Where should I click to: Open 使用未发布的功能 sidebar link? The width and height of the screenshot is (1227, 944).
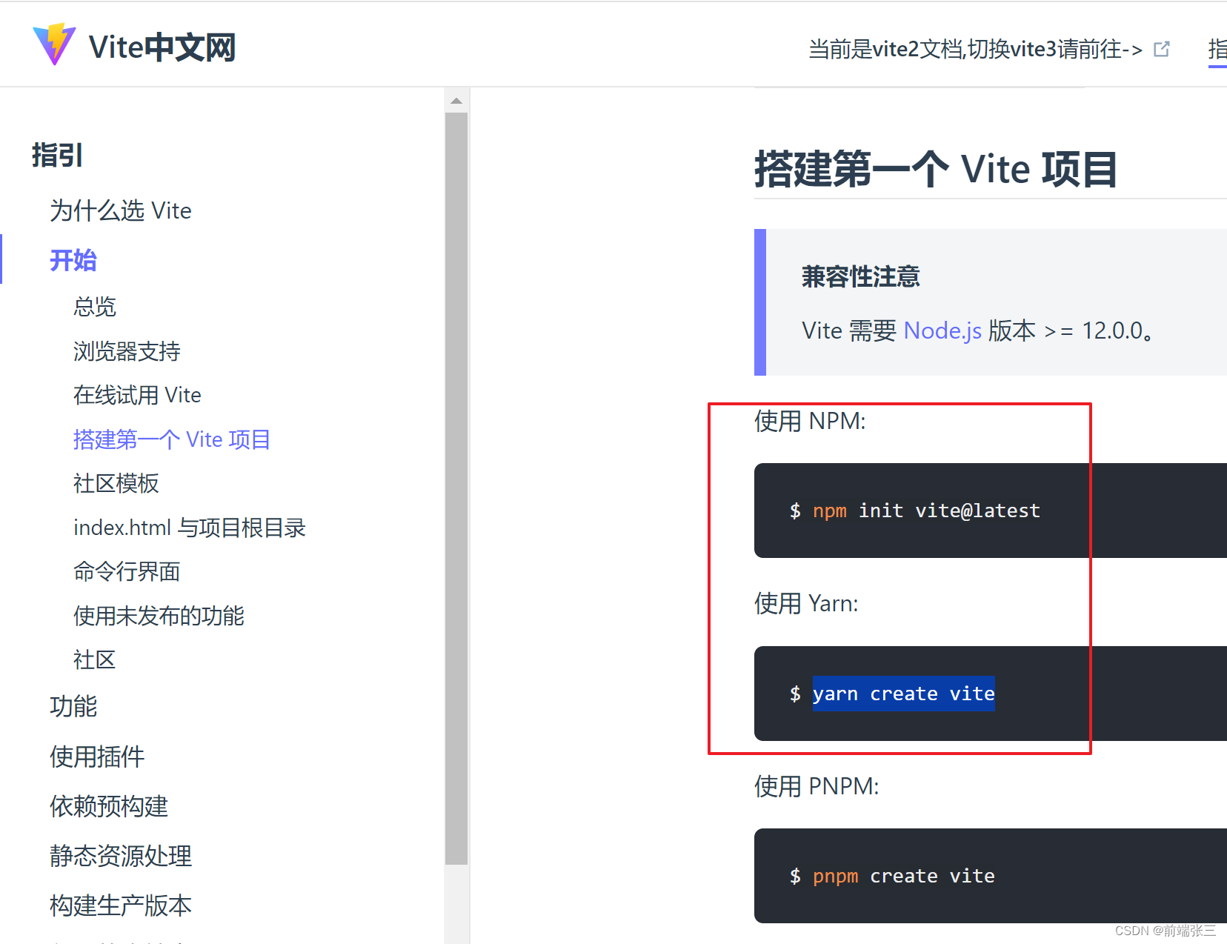pos(159,616)
